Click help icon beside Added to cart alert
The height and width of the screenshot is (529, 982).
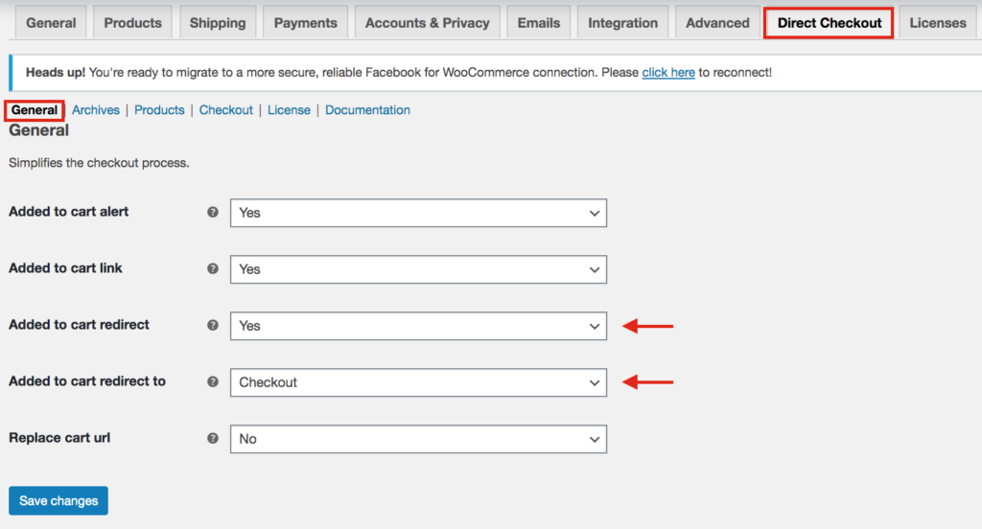point(213,212)
